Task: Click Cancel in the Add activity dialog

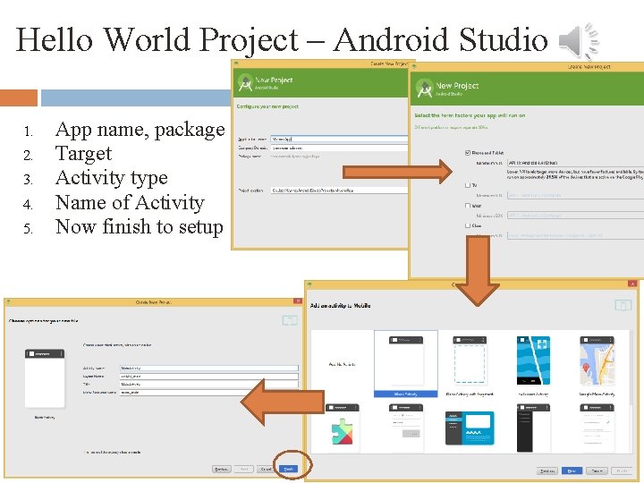Action: [597, 470]
